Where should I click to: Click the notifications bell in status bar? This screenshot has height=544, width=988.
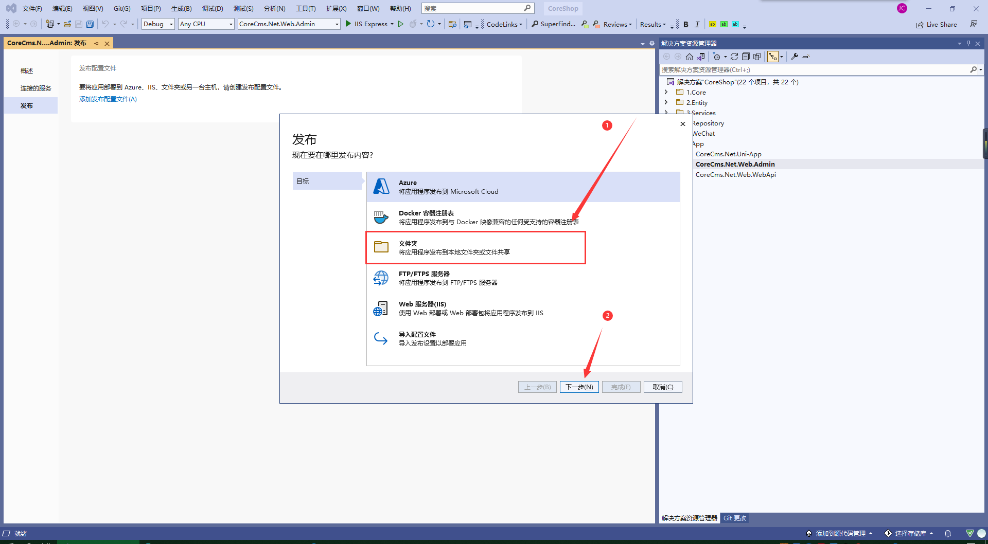point(948,533)
